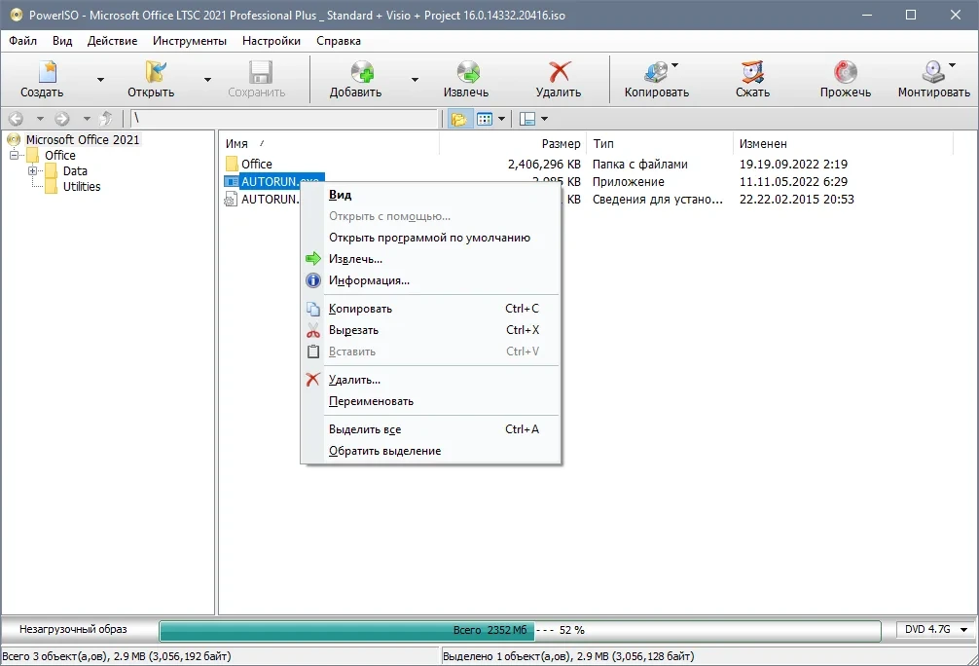Click the Прожечь (Burn) toolbar icon
This screenshot has height=666, width=979.
[x=846, y=72]
